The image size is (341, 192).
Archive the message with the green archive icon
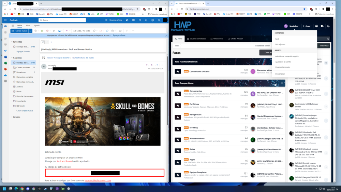click(x=42, y=31)
